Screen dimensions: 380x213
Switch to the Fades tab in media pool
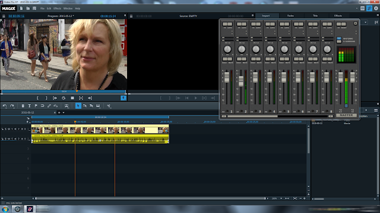[290, 16]
